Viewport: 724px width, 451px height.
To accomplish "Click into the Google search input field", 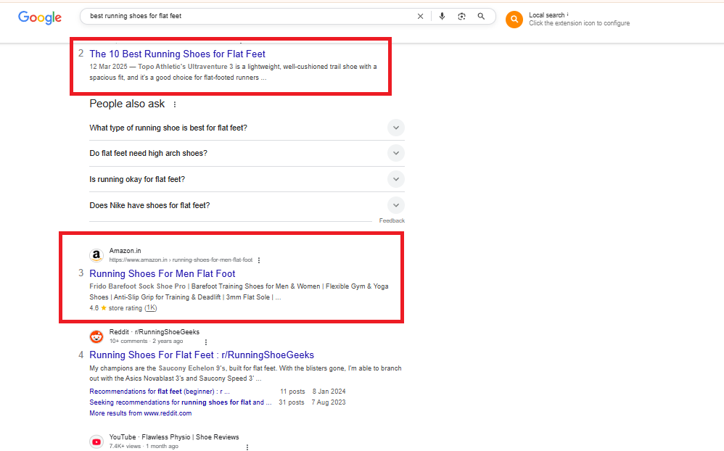I will coord(247,16).
